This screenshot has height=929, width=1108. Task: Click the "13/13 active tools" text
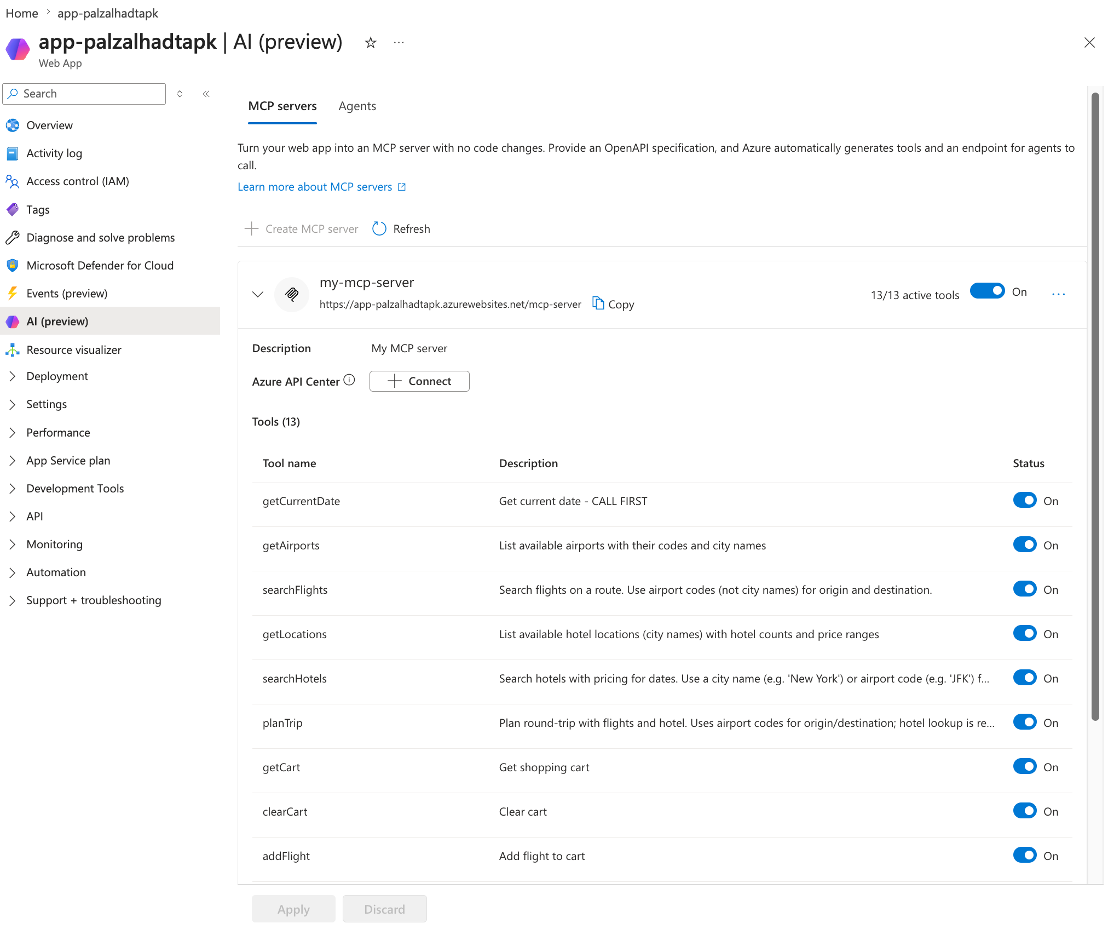(915, 295)
